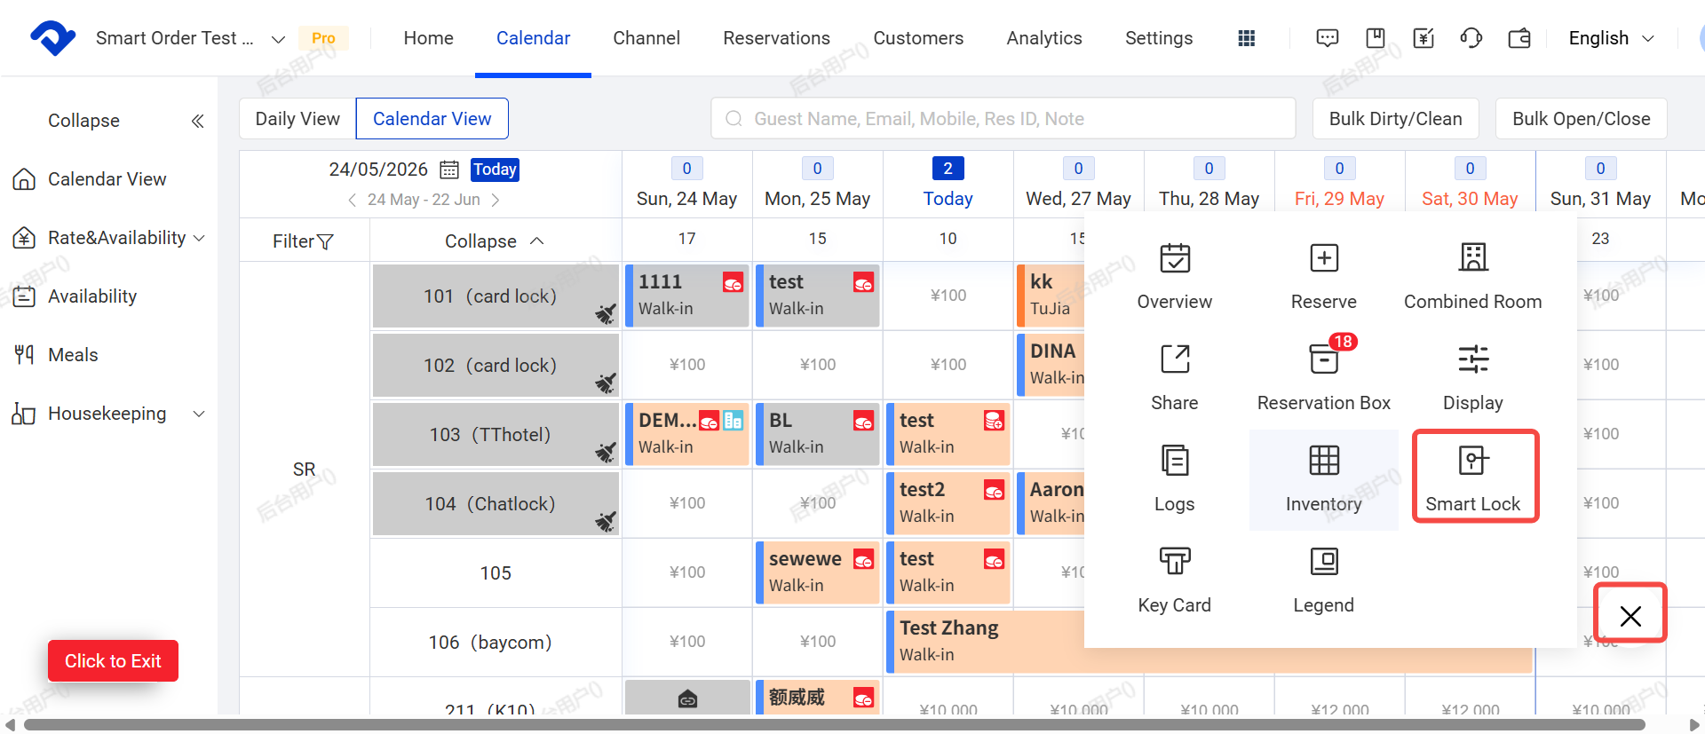Open the customer support headset icon

[x=1471, y=38]
